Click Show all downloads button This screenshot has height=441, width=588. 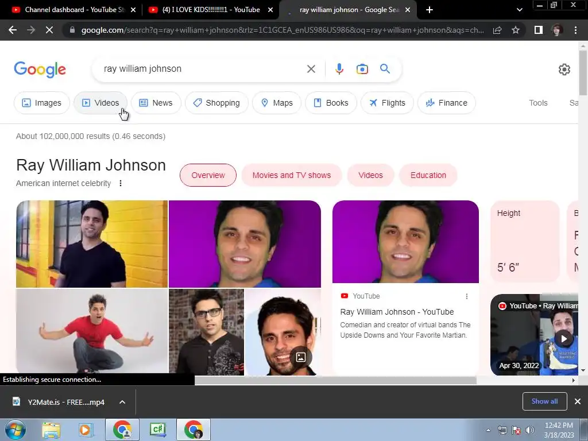pos(544,401)
